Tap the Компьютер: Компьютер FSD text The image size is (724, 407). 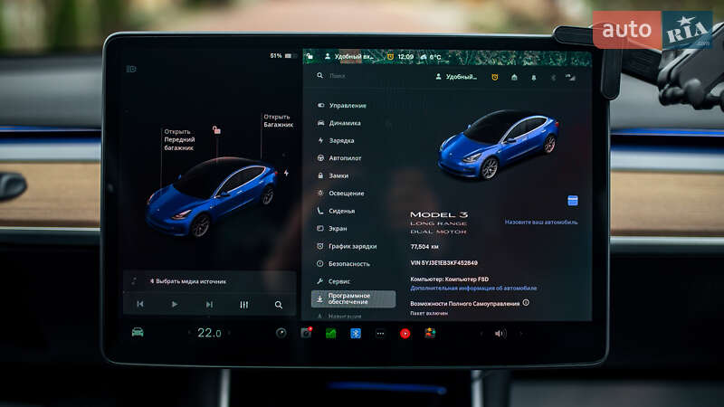[449, 279]
